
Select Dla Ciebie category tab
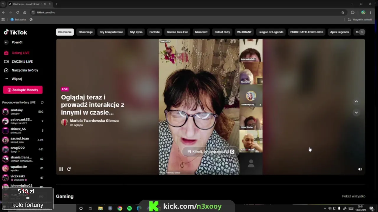click(65, 32)
